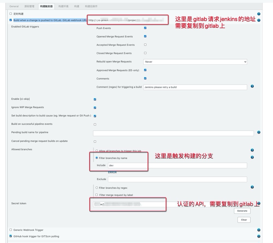This screenshot has width=273, height=243.
Task: Click the Clear token button
Action: (244, 220)
